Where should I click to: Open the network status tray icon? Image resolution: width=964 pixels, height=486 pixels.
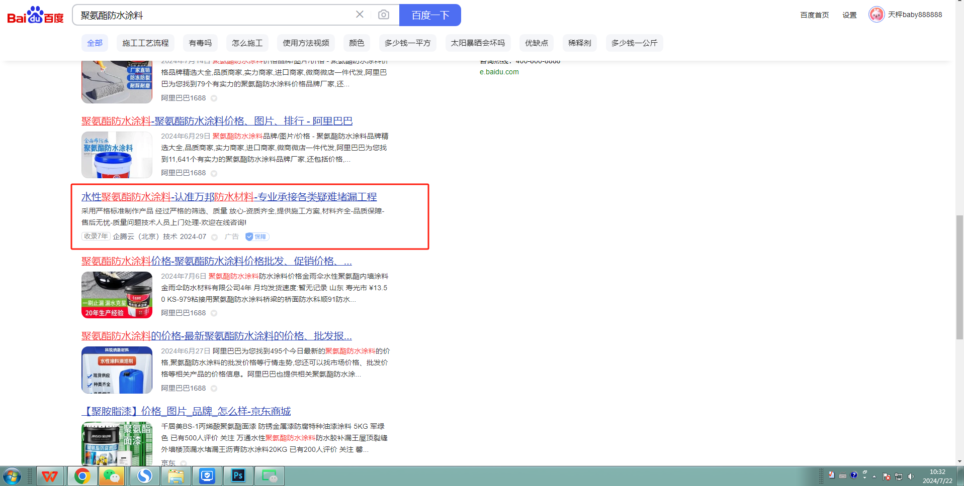[x=899, y=476]
